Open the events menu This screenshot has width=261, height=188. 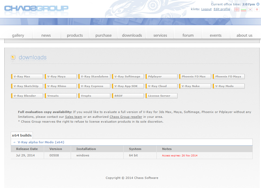(216, 35)
